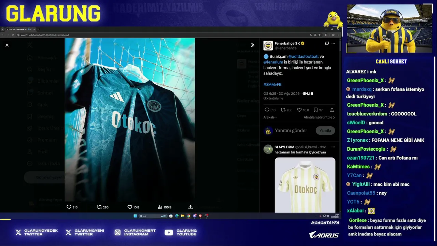Open Google Chrome from the taskbar

coord(188,216)
